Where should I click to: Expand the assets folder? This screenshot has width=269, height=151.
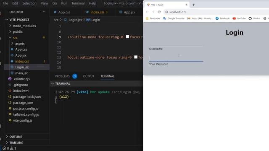point(20,44)
